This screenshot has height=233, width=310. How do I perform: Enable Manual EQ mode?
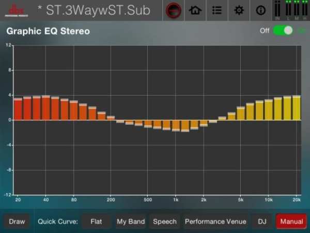click(x=291, y=221)
